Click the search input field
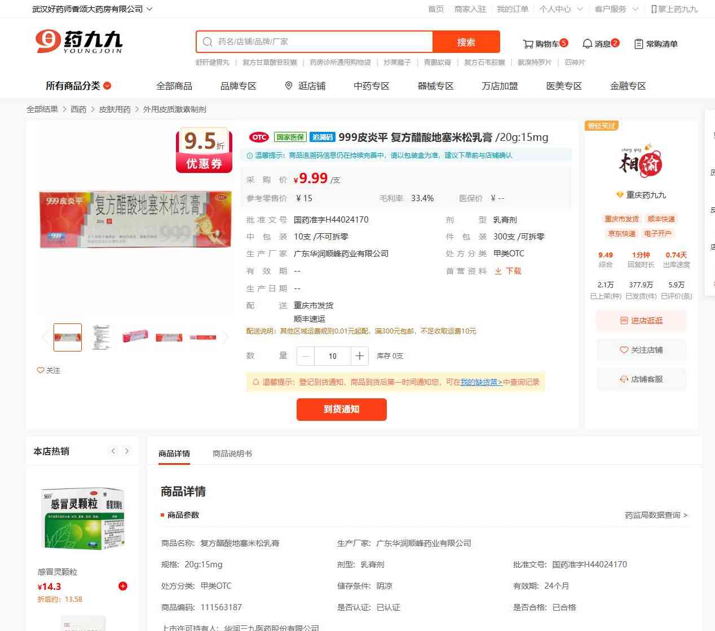 click(315, 42)
